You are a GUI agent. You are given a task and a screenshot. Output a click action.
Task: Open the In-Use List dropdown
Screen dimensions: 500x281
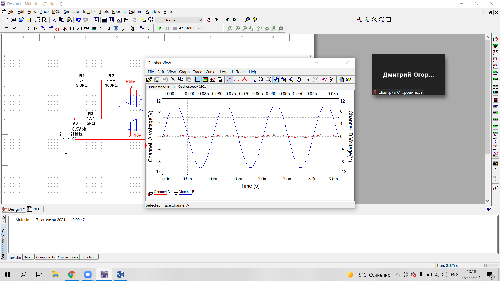coord(179,20)
